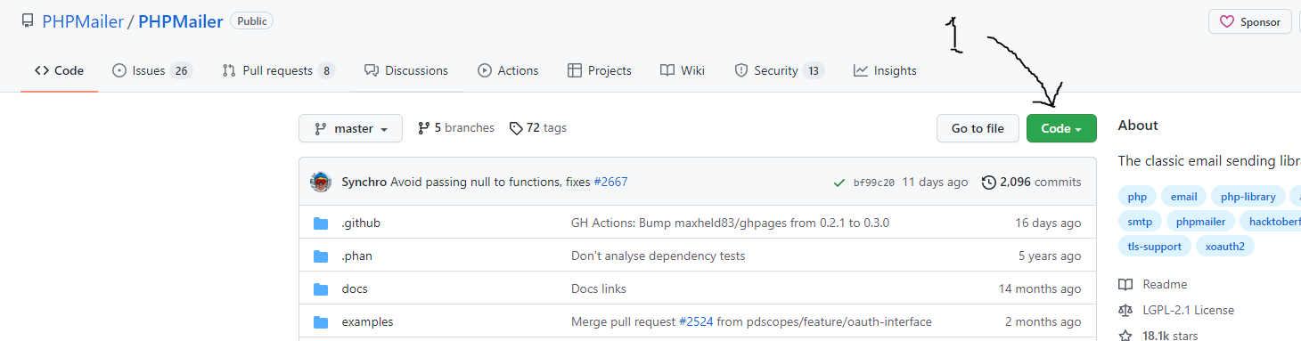This screenshot has height=341, width=1301.
Task: Open the Projects tab
Action: click(599, 70)
